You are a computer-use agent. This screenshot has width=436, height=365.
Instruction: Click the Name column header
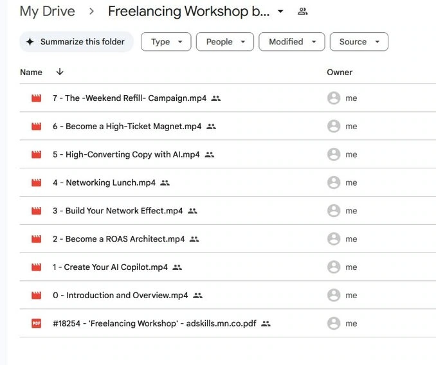click(31, 72)
